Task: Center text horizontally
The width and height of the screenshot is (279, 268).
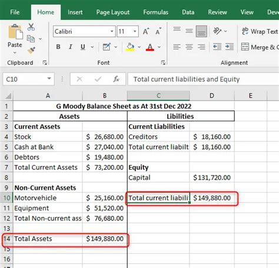Action: (x=189, y=47)
